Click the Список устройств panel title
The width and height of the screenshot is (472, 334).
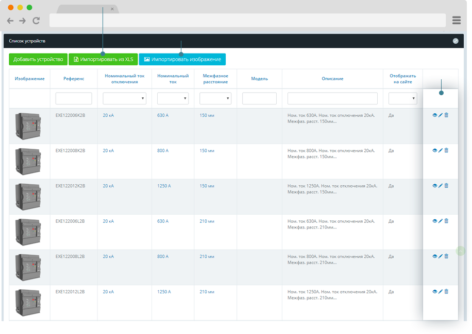(x=27, y=41)
